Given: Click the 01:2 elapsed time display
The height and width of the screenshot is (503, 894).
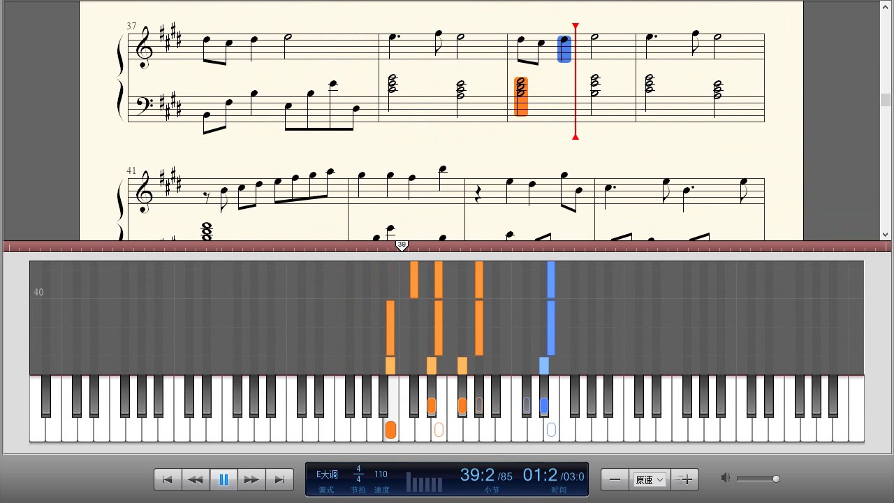Looking at the screenshot, I should coord(541,475).
